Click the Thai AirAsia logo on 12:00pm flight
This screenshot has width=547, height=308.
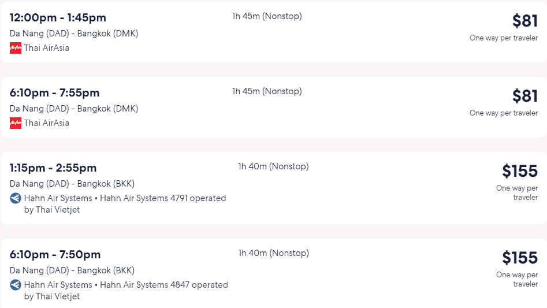pos(16,48)
